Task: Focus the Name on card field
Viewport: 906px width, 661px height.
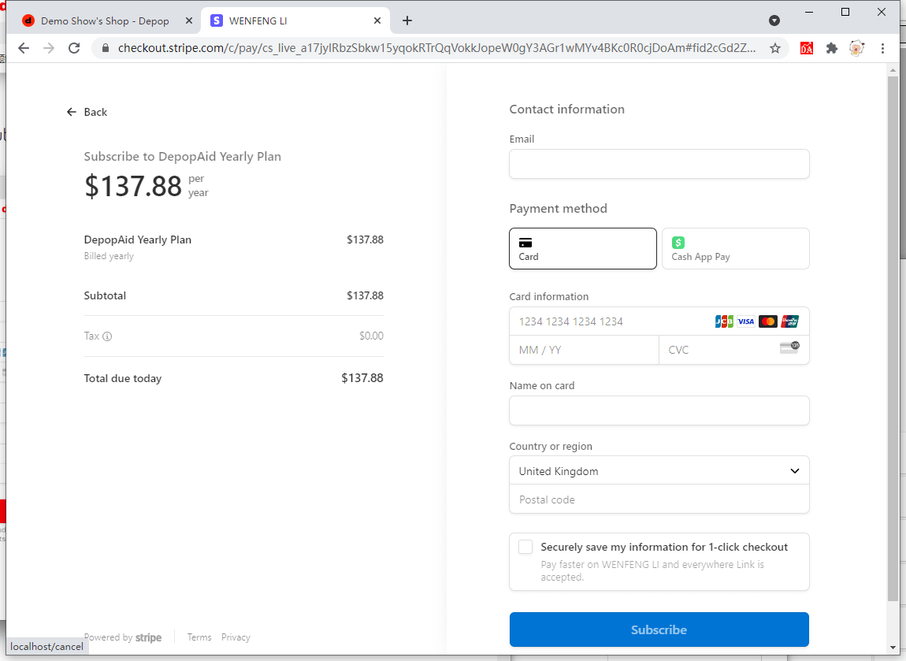Action: 659,410
